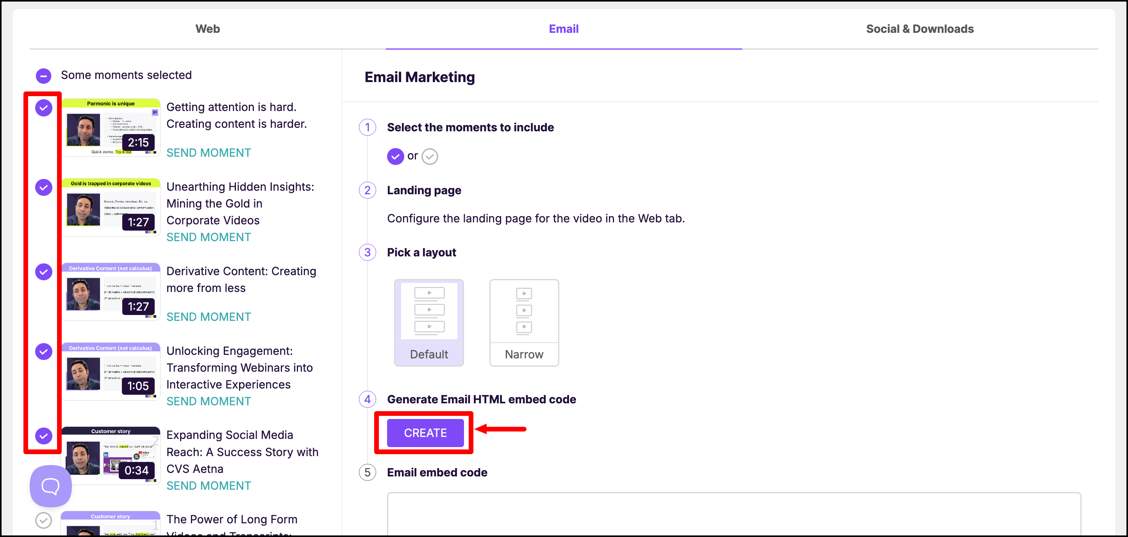The image size is (1128, 537).
Task: Click the filled select-all check icon in step 1
Action: [395, 156]
